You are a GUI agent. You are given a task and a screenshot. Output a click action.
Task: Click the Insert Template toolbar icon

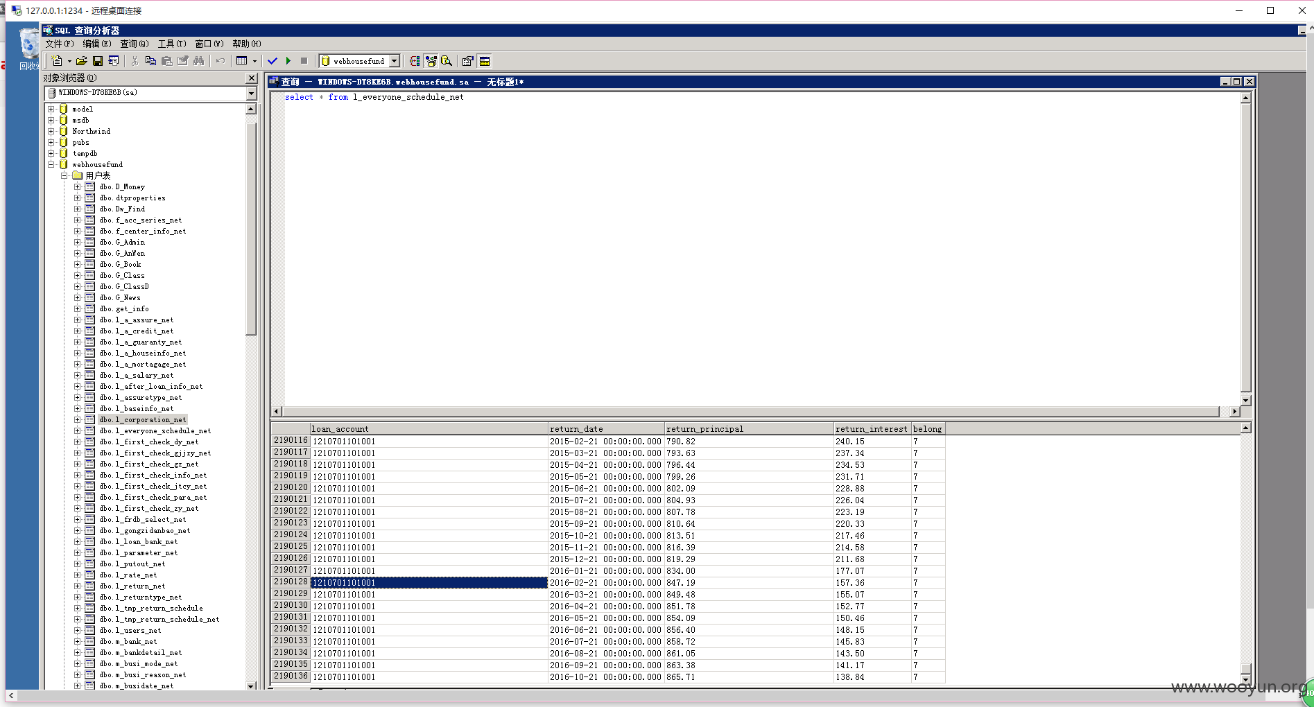click(x=114, y=61)
